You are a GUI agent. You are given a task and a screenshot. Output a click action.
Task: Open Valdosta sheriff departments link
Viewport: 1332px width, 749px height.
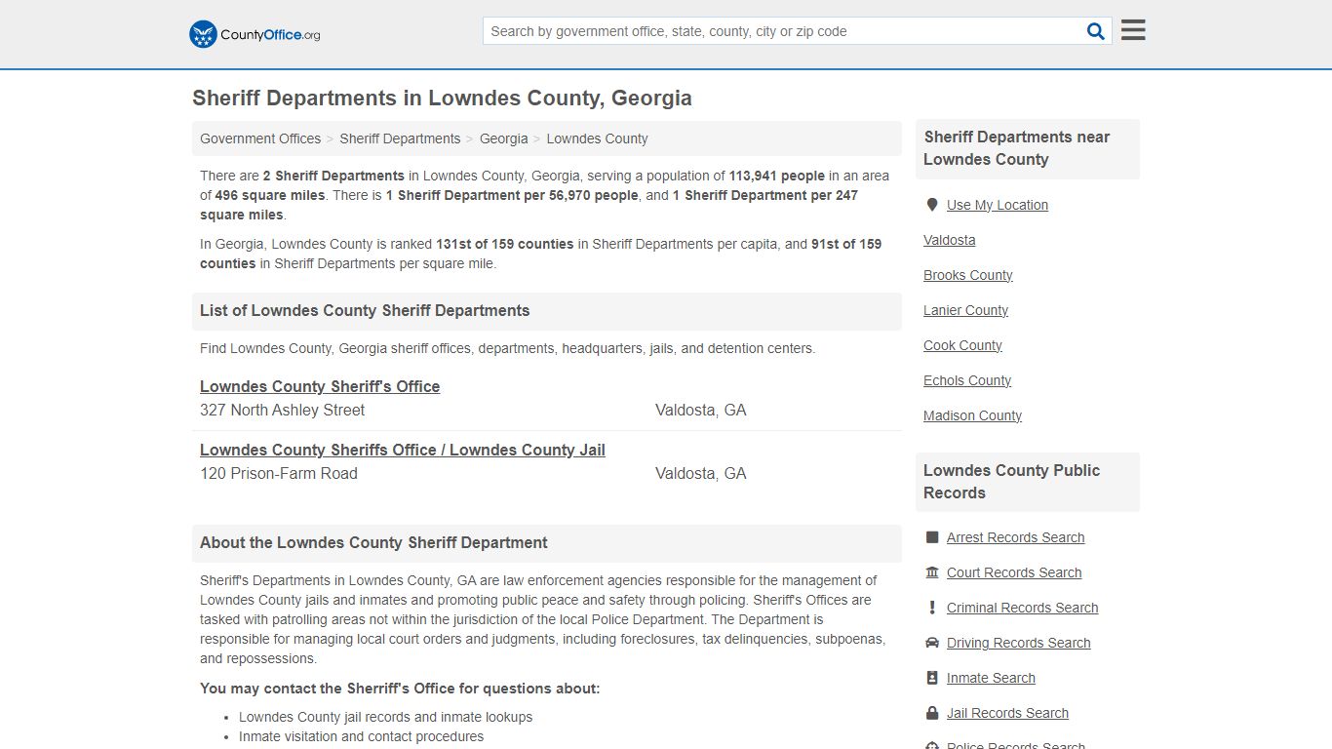point(950,240)
